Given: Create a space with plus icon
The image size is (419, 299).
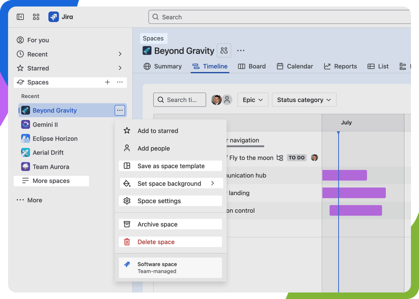Looking at the screenshot, I should click(x=107, y=82).
